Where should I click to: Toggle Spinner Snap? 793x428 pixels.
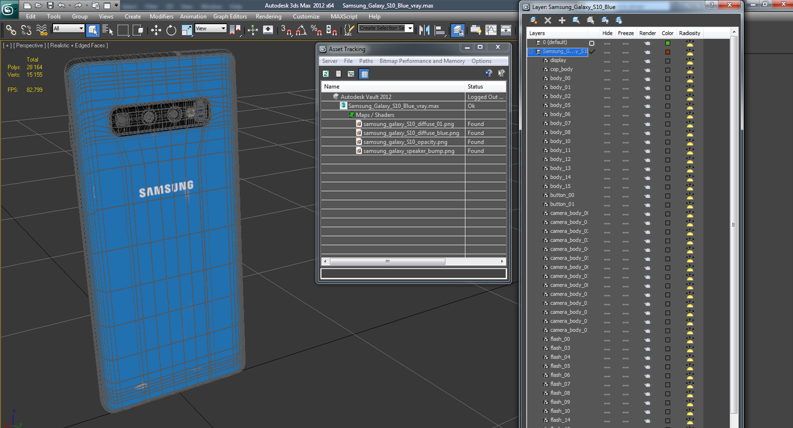pyautogui.click(x=331, y=30)
